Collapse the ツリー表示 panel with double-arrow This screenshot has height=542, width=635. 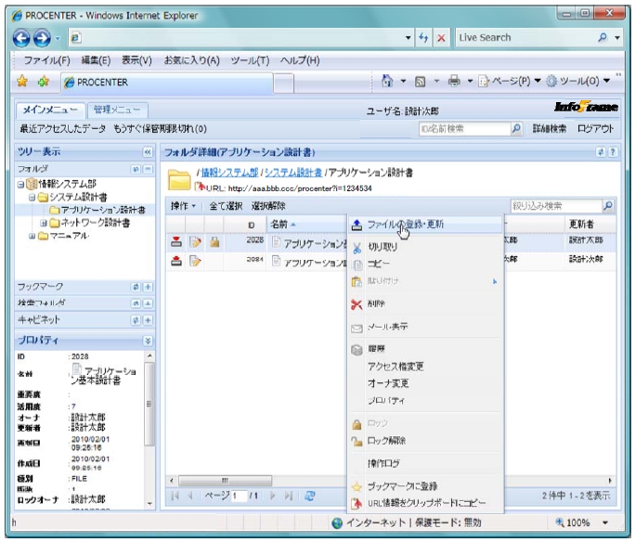click(x=148, y=152)
